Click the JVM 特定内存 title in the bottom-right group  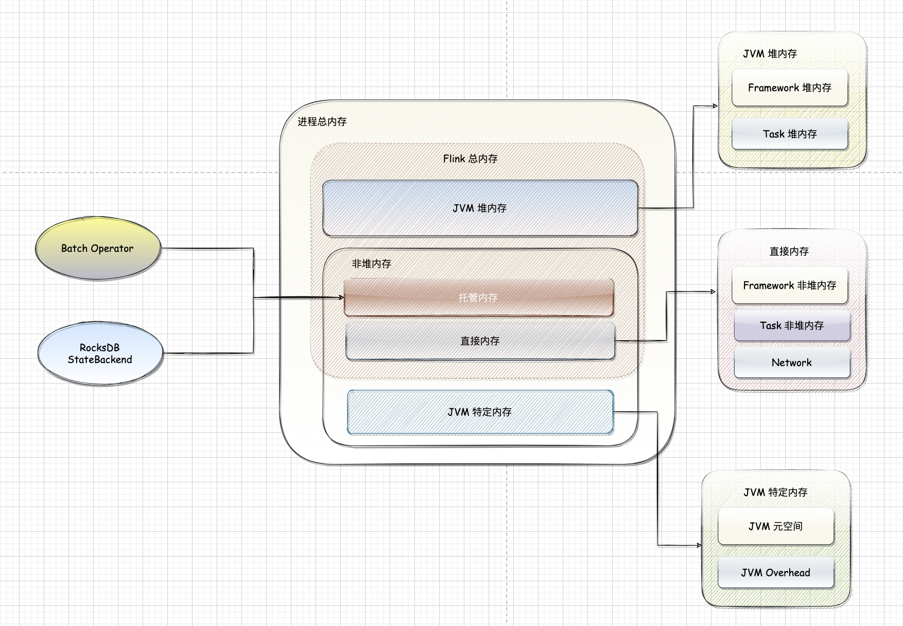[775, 492]
